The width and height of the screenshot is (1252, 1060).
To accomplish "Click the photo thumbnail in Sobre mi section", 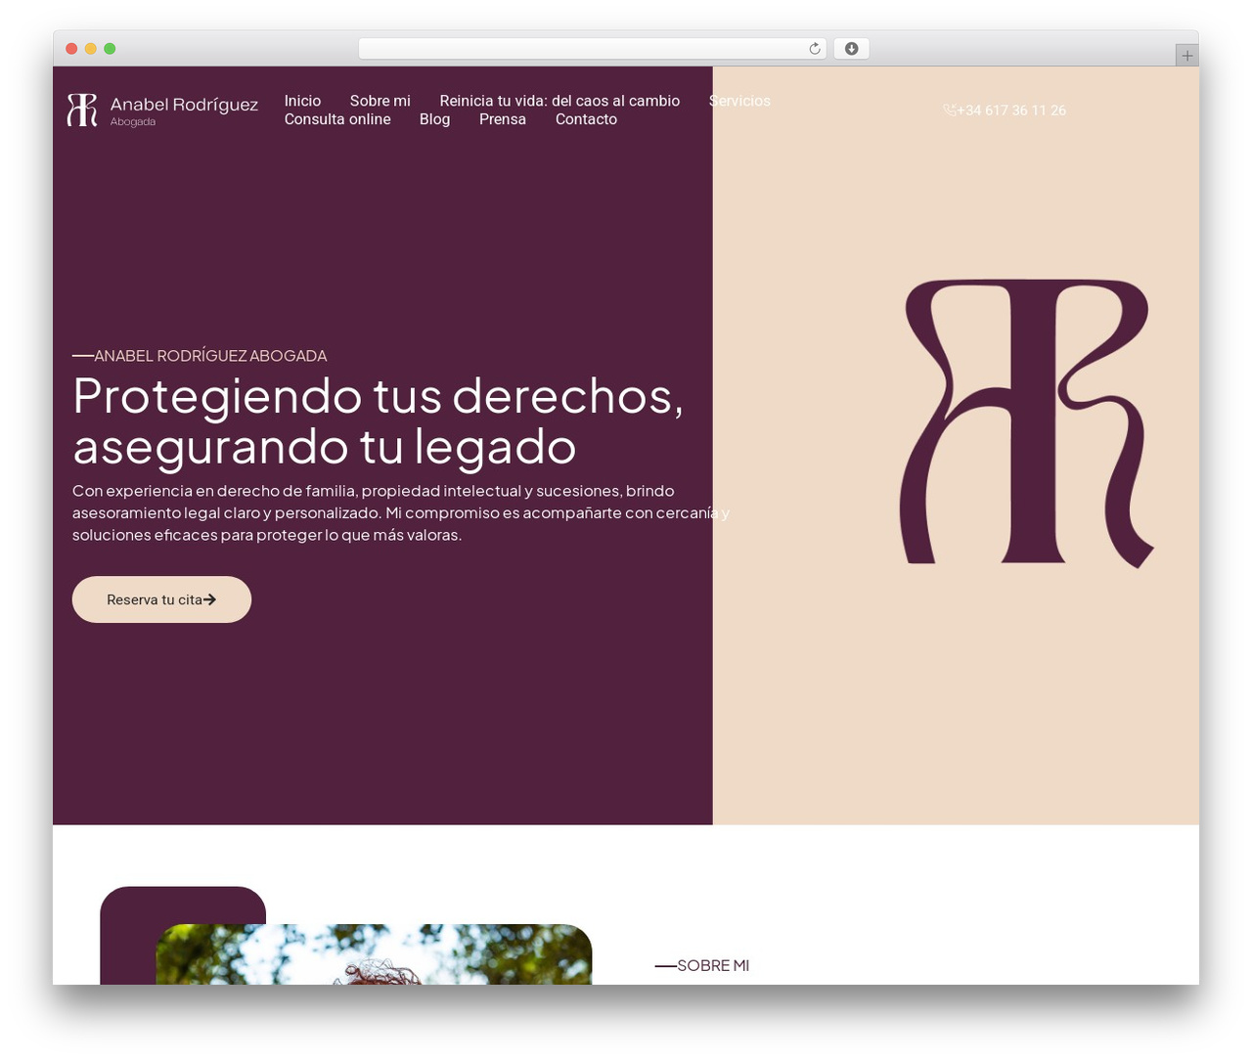I will point(374,954).
